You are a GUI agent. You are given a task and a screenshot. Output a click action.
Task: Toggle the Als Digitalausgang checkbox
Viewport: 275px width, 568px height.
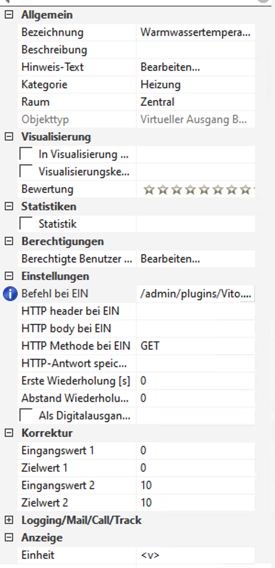(x=27, y=416)
